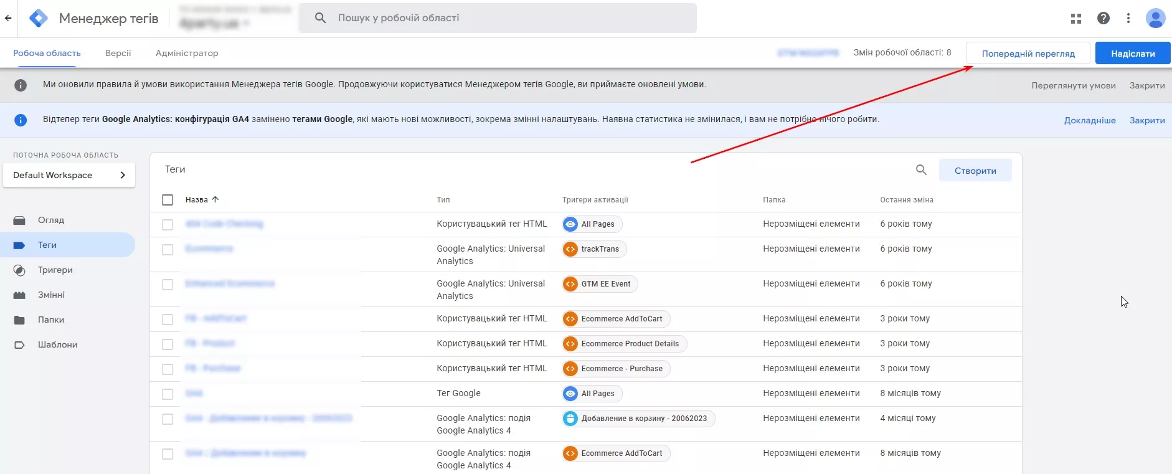The width and height of the screenshot is (1172, 474).
Task: Focus the Пошук у робочій області field
Action: pyautogui.click(x=498, y=18)
